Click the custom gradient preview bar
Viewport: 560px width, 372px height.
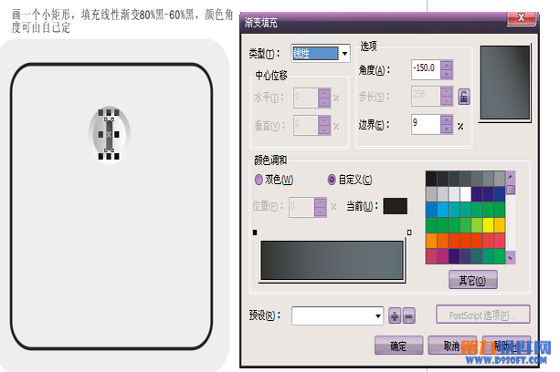pyautogui.click(x=333, y=261)
